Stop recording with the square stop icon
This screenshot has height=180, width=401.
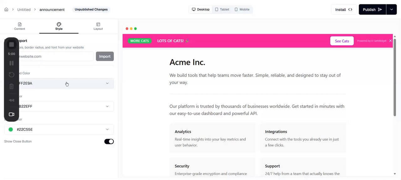[x=12, y=45]
